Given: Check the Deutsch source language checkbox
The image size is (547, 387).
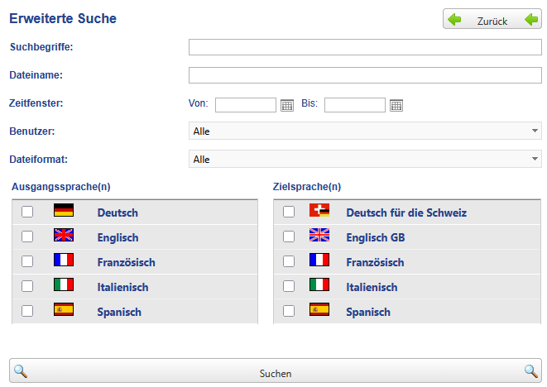Looking at the screenshot, I should tap(27, 213).
